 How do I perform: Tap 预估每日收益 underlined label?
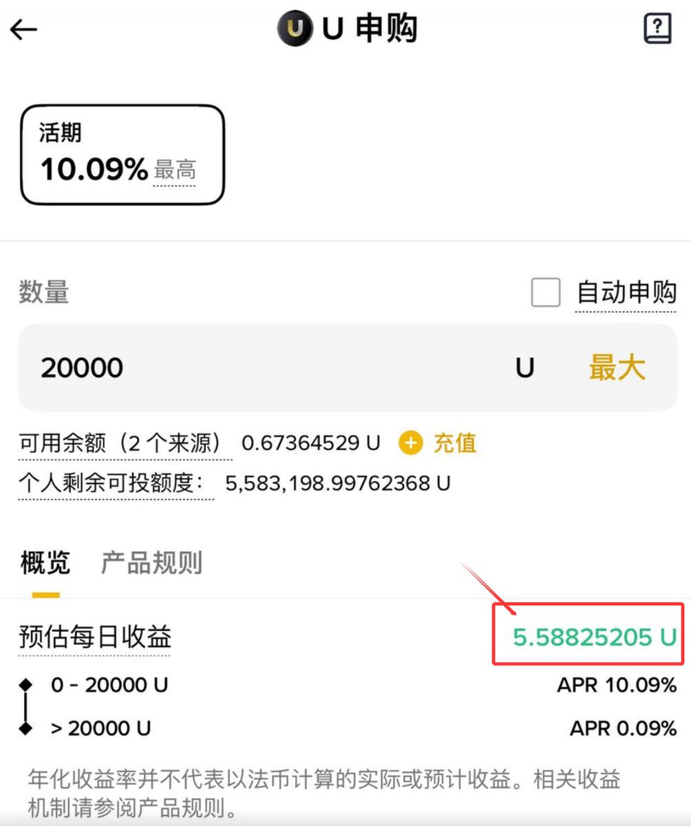(95, 637)
